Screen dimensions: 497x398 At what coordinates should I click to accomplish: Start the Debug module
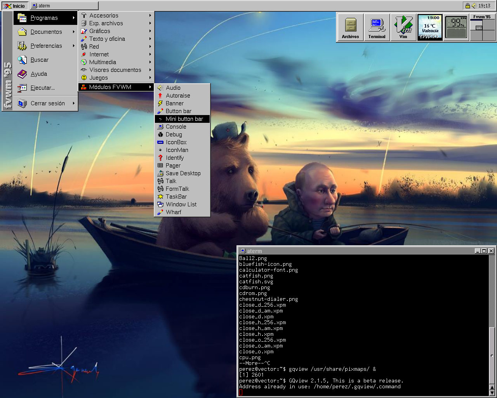pos(182,134)
